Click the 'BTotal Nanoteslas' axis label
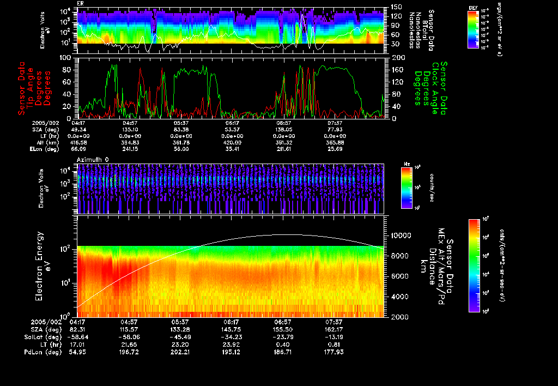 point(422,29)
